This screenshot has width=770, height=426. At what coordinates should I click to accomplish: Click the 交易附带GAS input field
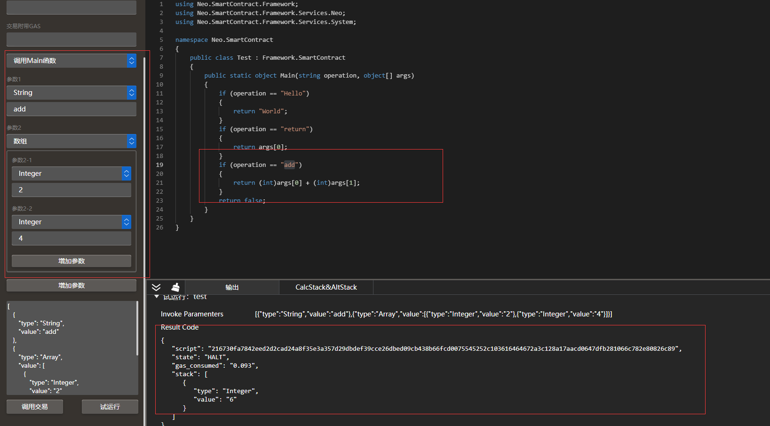71,39
